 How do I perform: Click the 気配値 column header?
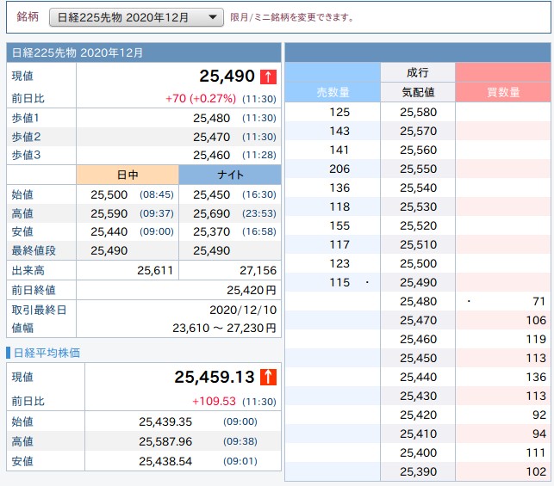[418, 92]
